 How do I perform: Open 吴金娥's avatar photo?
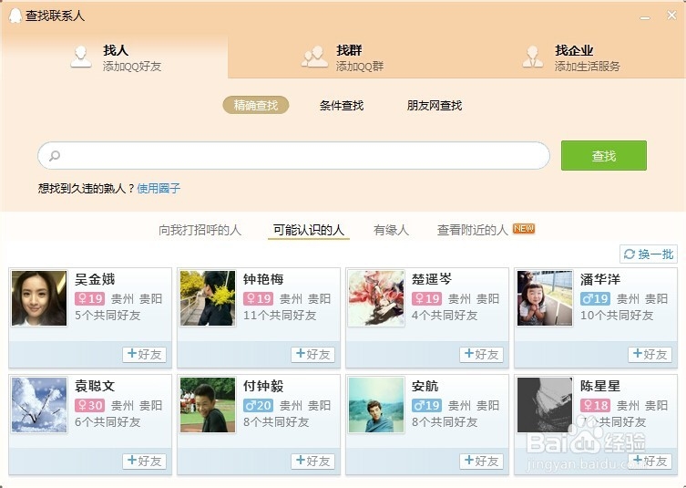(39, 298)
